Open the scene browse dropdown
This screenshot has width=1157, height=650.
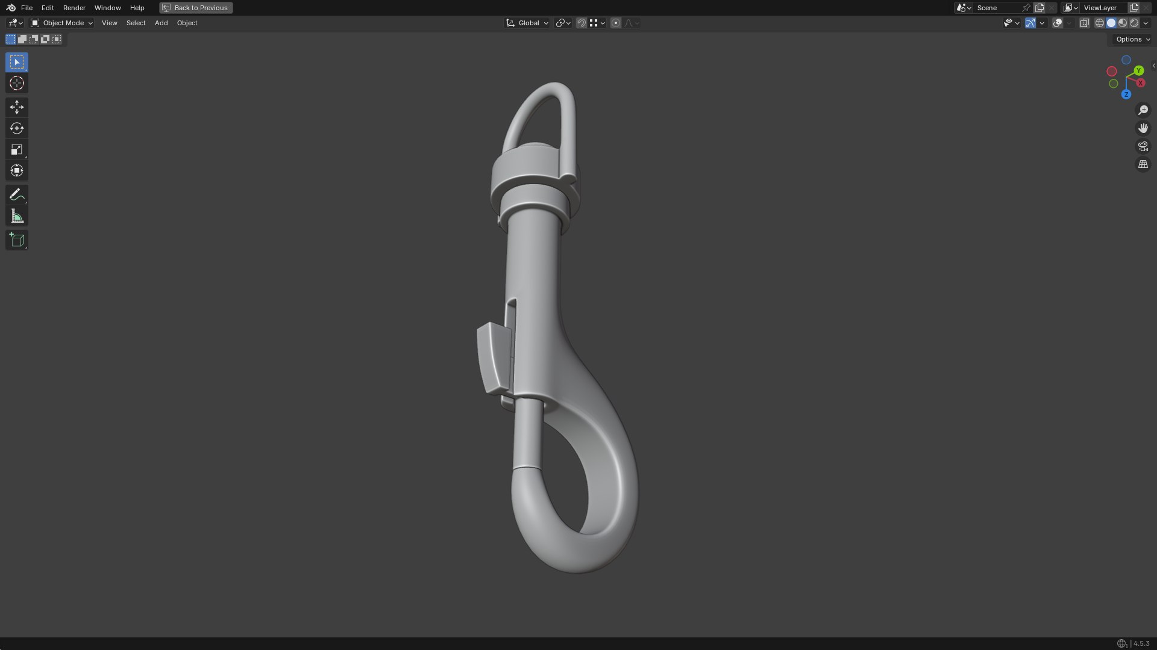click(x=964, y=8)
